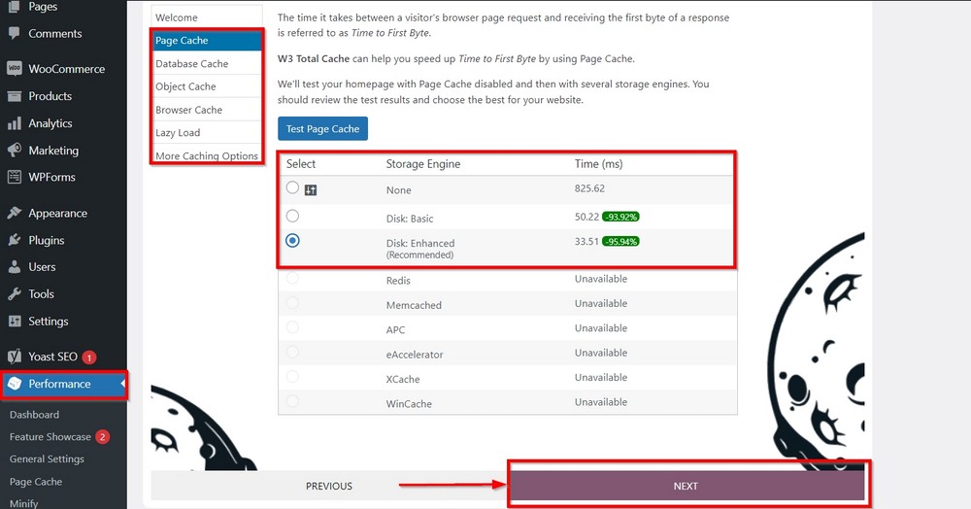The height and width of the screenshot is (509, 971).
Task: Select the Memcached radio button
Action: pos(292,303)
